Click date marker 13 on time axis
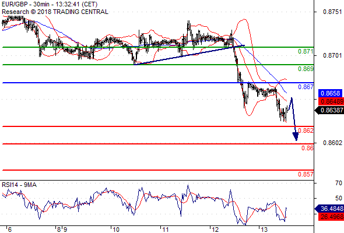Viewport: 344px width, 233px height. point(264,230)
